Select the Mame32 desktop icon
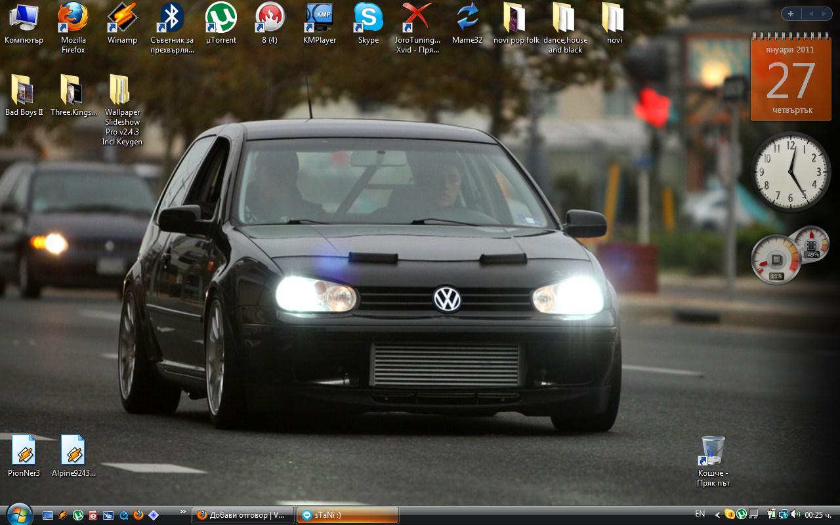The height and width of the screenshot is (525, 840). [x=467, y=18]
